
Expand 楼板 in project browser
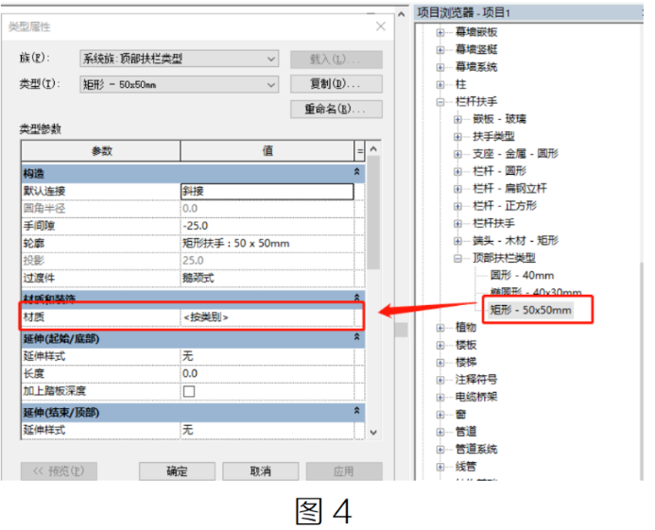coord(440,345)
